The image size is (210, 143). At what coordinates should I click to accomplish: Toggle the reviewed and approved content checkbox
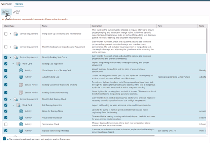4,139
